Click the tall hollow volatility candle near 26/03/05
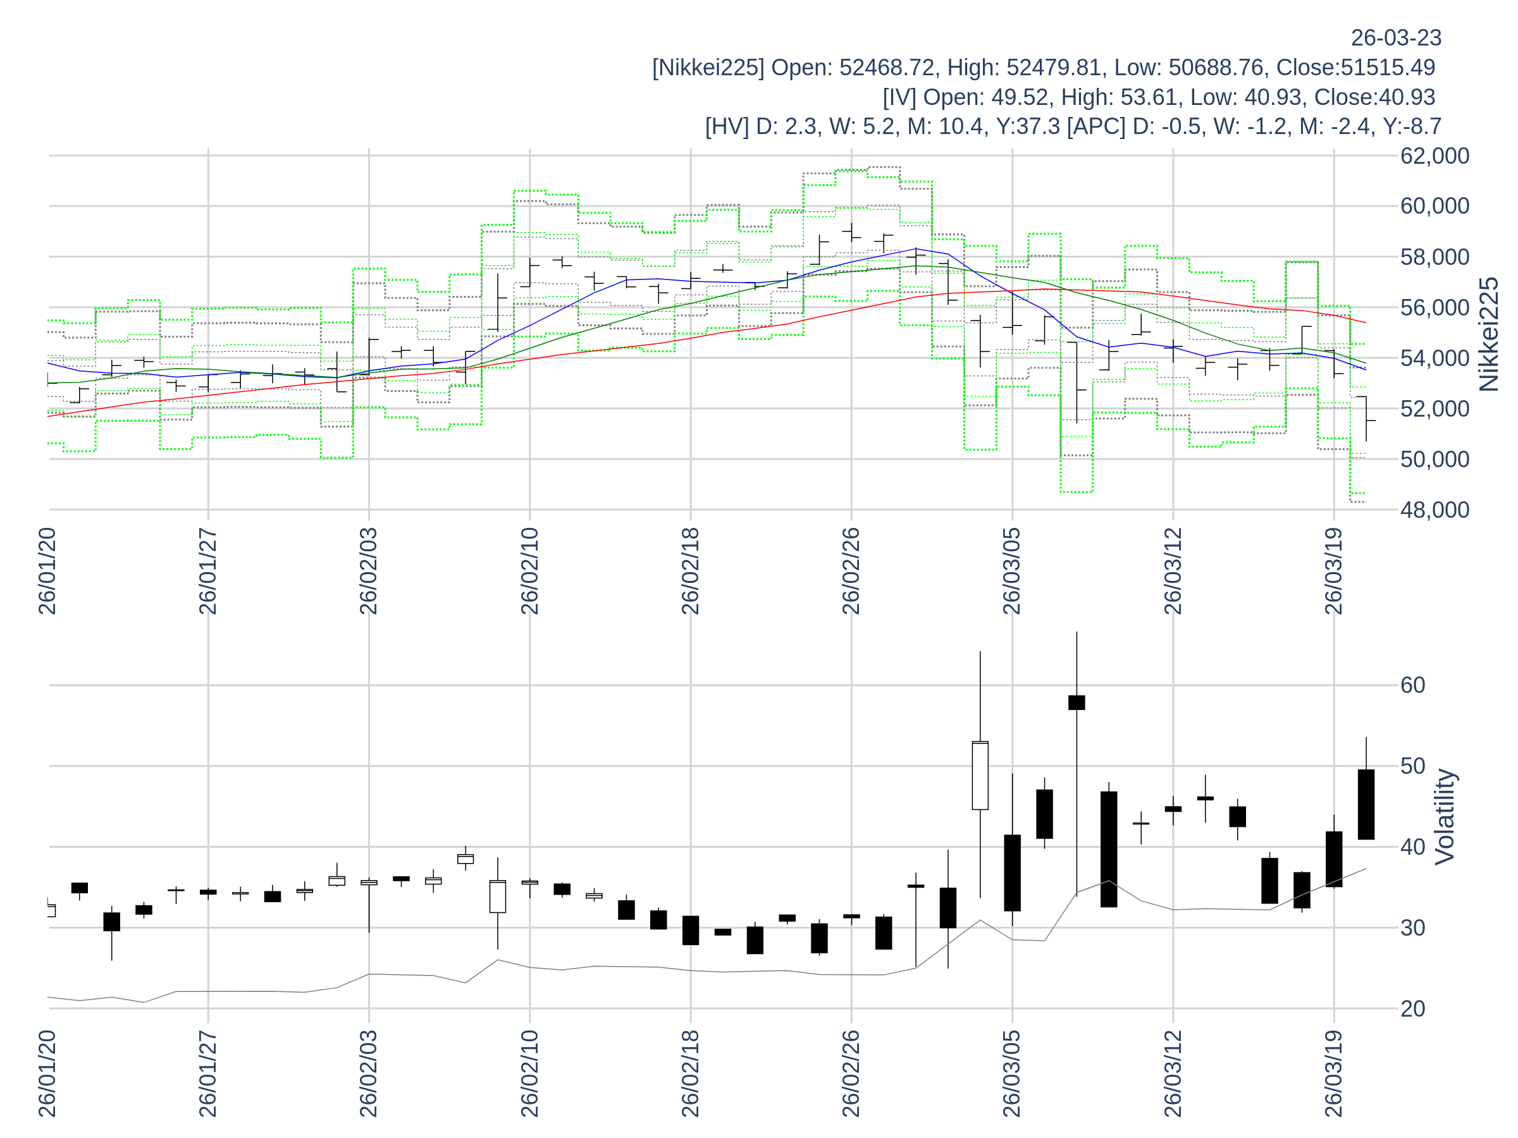Screen dimensions: 1518x1138 coord(980,776)
